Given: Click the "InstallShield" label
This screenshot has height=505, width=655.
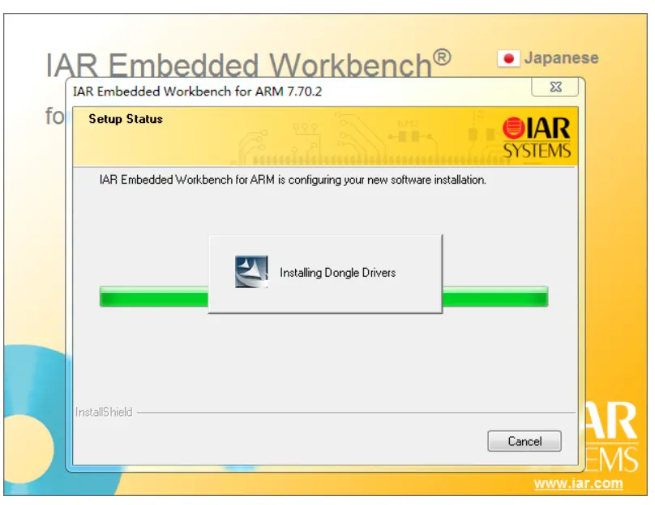Looking at the screenshot, I should [104, 412].
